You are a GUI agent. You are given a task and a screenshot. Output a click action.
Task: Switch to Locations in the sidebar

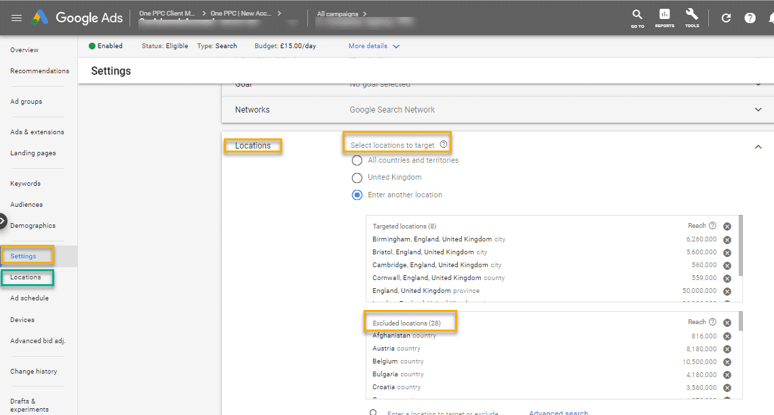27,277
